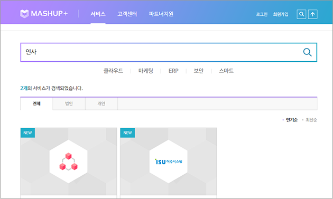Open the service card with pink cubes logo
Image resolution: width=333 pixels, height=199 pixels.
(x=69, y=163)
